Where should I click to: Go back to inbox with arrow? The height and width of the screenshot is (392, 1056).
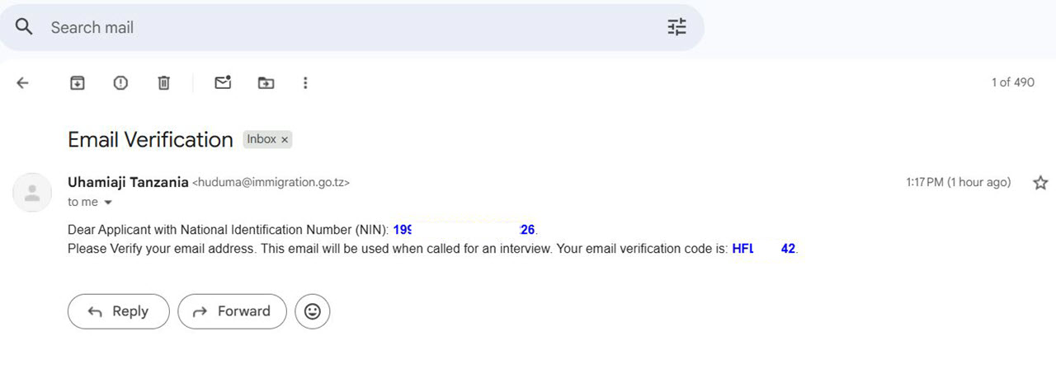pos(23,82)
